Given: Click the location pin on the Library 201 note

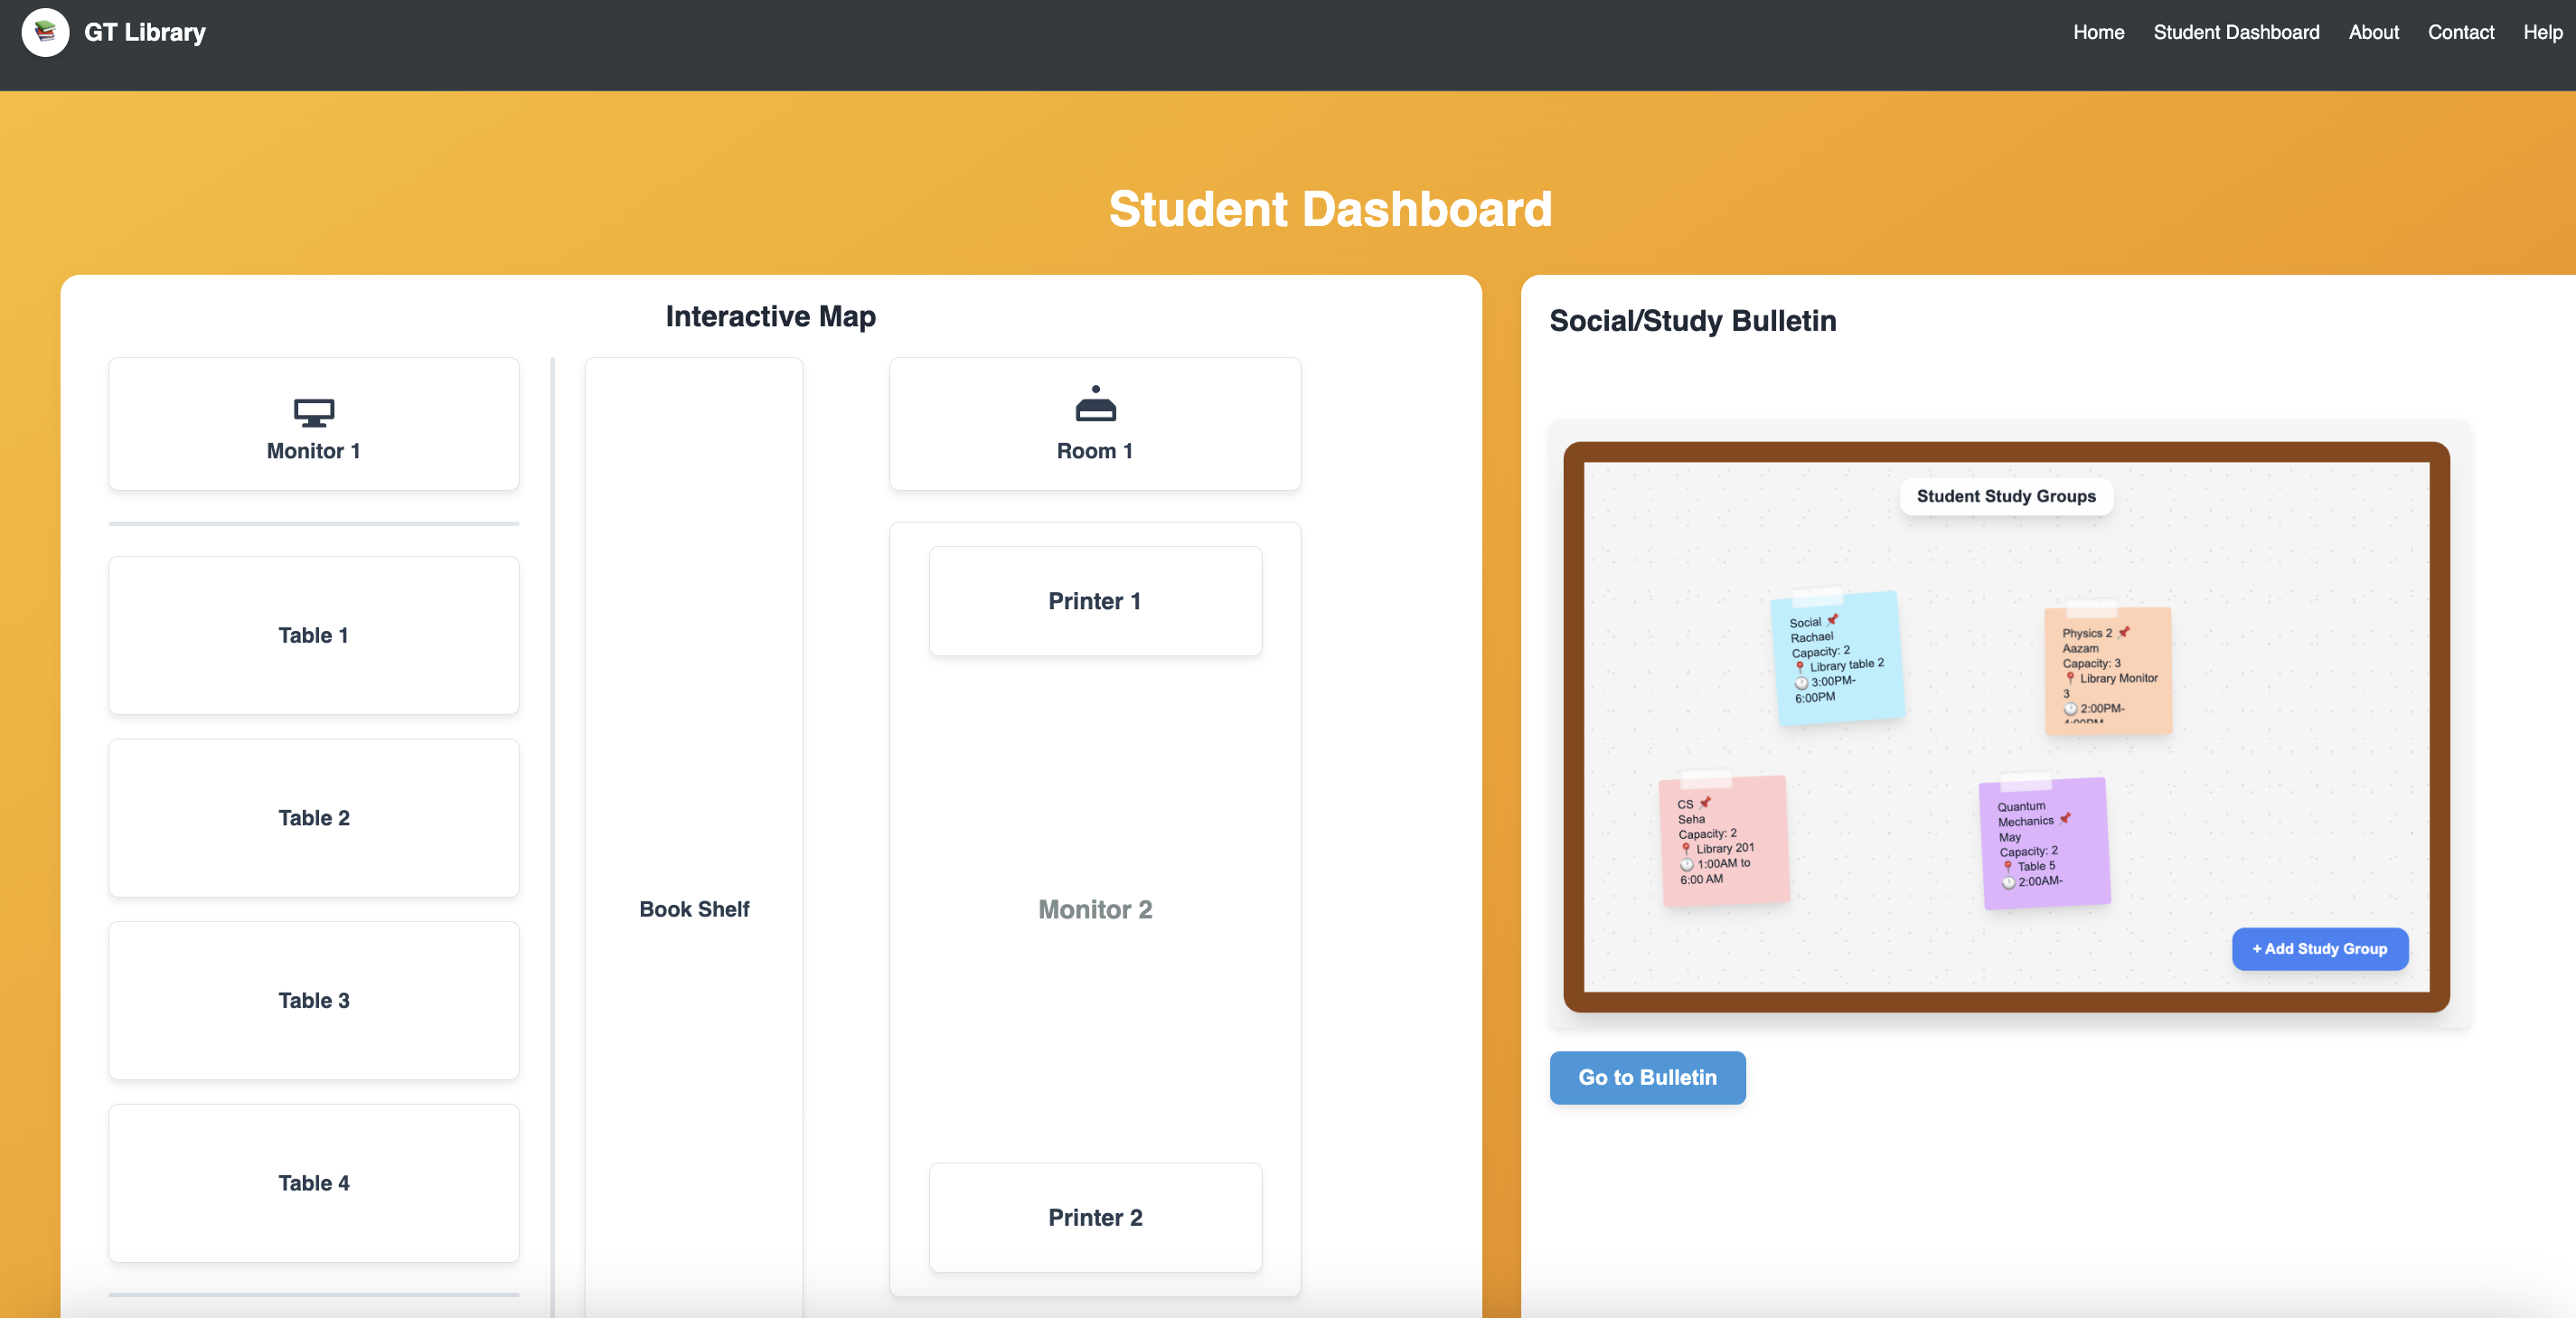Looking at the screenshot, I should coord(1686,848).
